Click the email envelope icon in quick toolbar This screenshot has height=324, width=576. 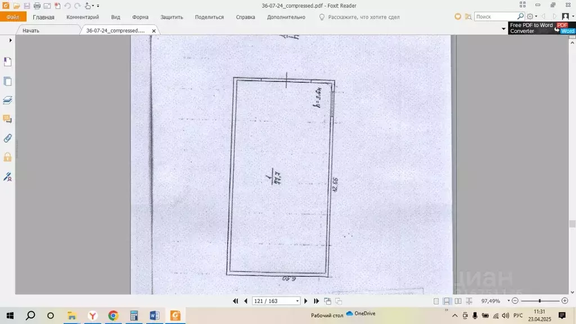pyautogui.click(x=47, y=6)
